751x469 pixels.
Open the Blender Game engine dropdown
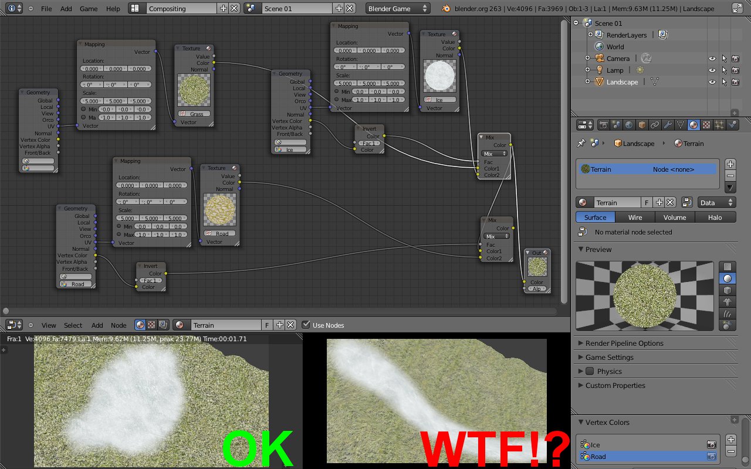398,9
